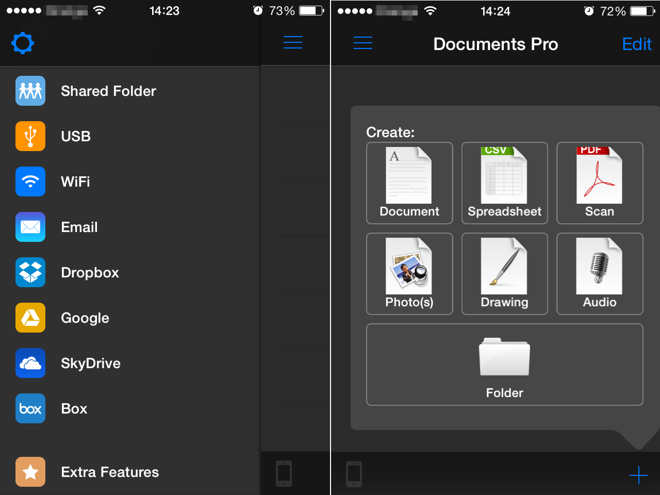This screenshot has width=660, height=495.
Task: Import Photo(s) from the Create panel
Action: (x=409, y=274)
